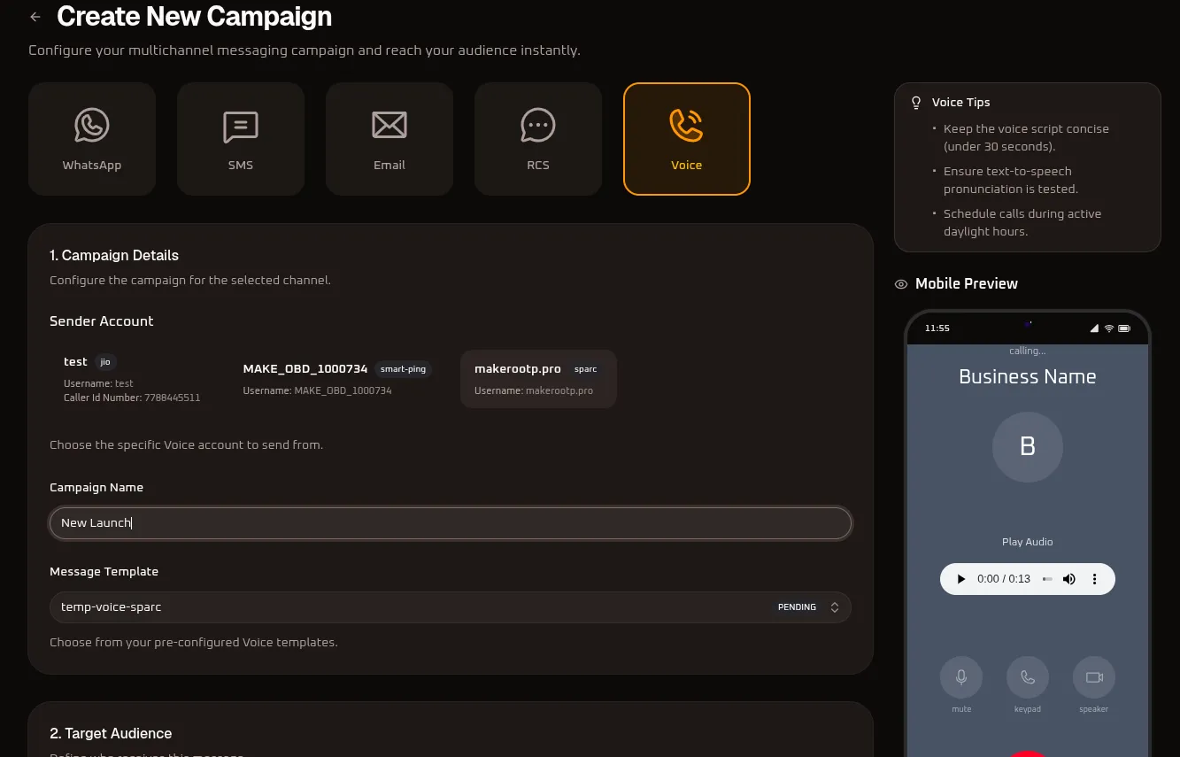Open the Message Template dropdown
The width and height of the screenshot is (1180, 757).
point(450,607)
